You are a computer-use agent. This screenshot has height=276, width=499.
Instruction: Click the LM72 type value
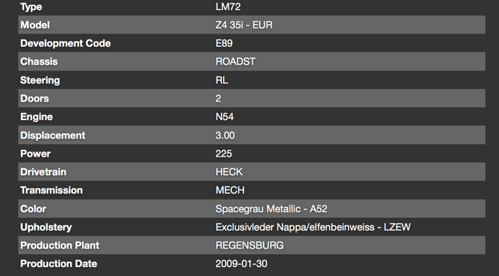coord(228,7)
